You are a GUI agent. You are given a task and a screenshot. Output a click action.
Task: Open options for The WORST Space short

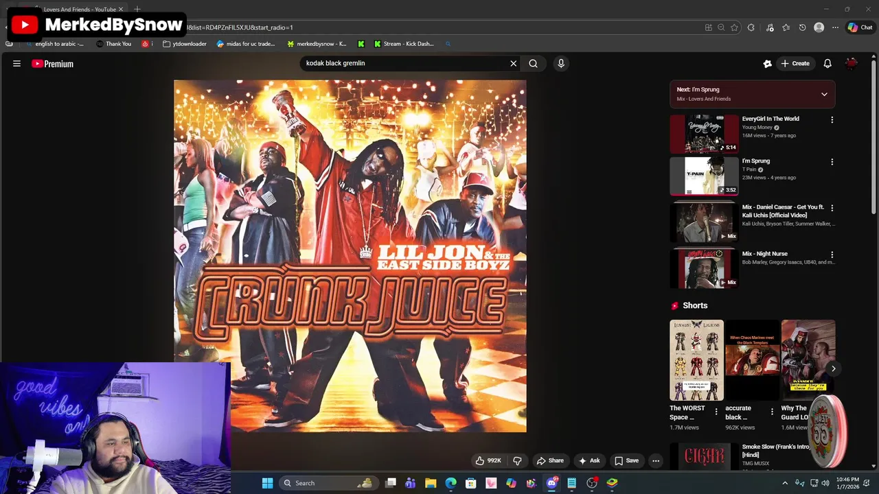click(716, 412)
